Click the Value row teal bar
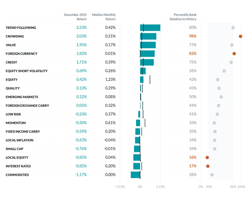This screenshot has width=247, height=208. [148, 45]
